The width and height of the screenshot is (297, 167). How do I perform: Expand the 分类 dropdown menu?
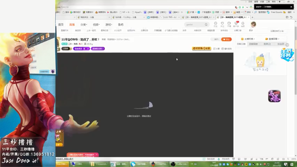84,25
